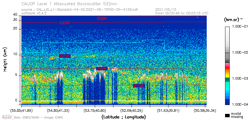Click the date 2021/05/15
The width and height of the screenshot is (248, 120).
(x=166, y=10)
